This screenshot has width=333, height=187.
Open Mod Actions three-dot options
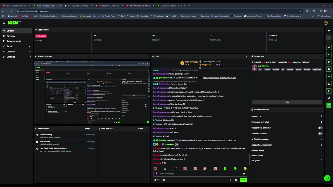pyautogui.click(x=147, y=129)
